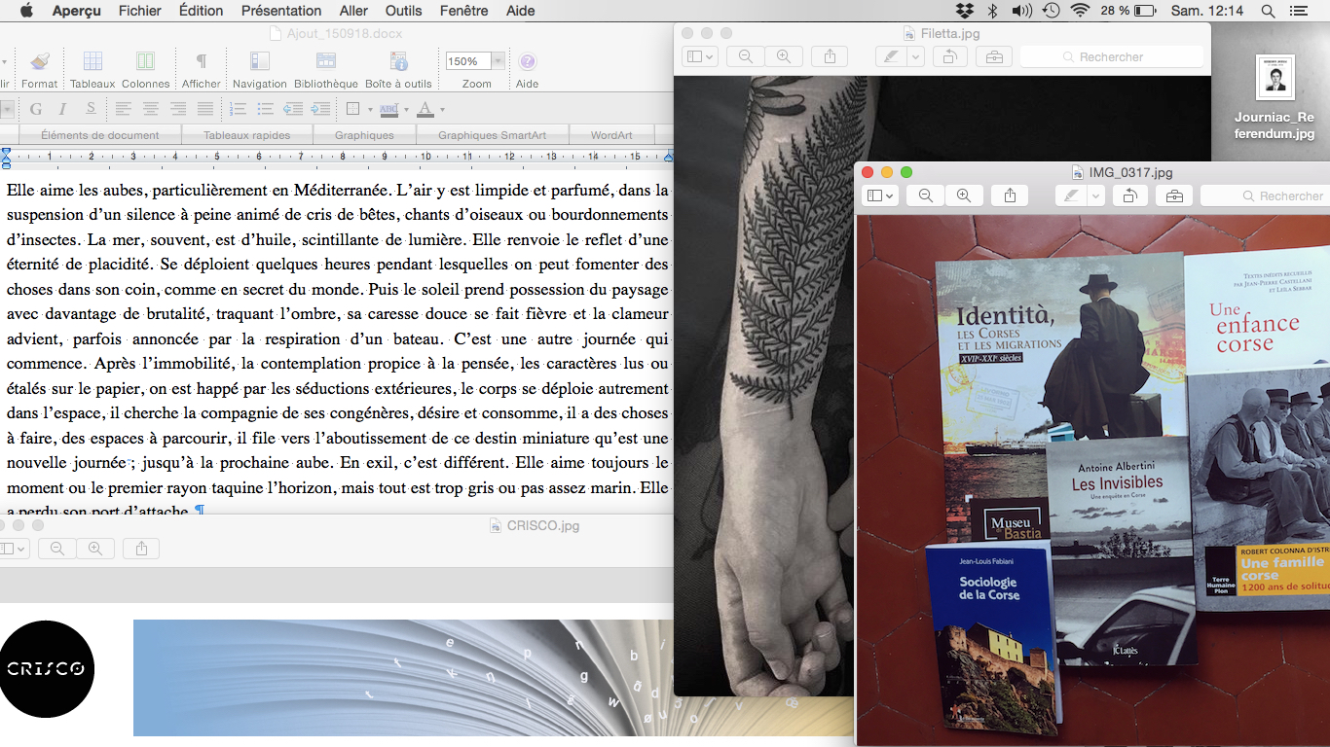Click the Colonnes toolbar icon
1330x747 pixels.
pos(145,62)
